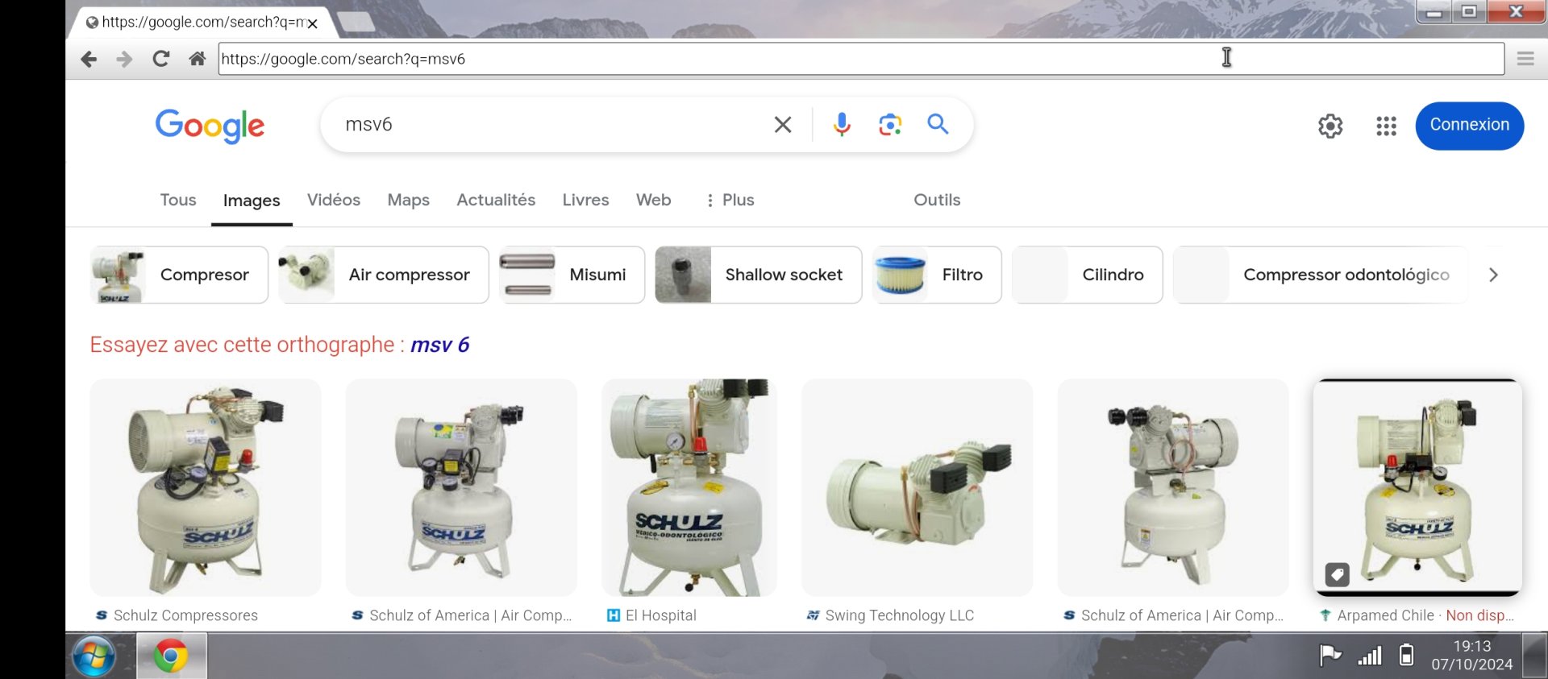This screenshot has height=679, width=1548.
Task: Search by image with Google Lens
Action: click(889, 124)
